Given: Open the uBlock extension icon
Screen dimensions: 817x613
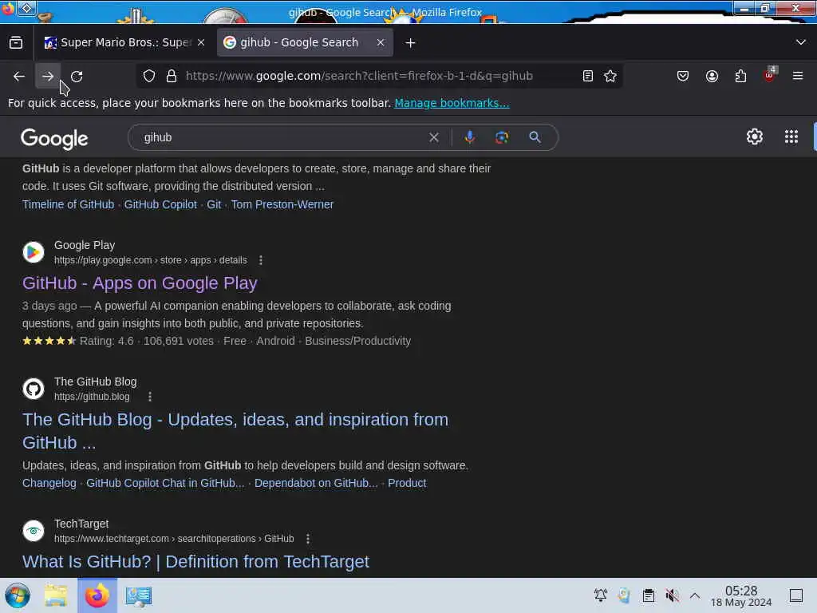Looking at the screenshot, I should pos(769,76).
